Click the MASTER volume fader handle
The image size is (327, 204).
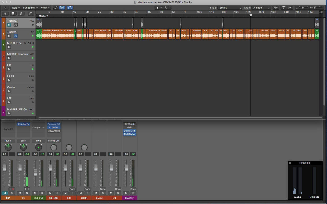(126, 168)
